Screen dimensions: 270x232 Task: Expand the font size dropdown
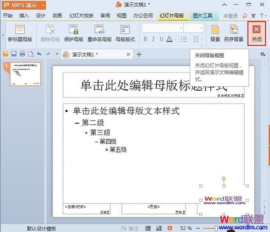pos(201,28)
